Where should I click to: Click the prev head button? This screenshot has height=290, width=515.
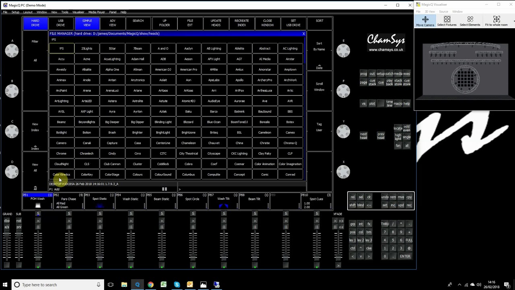tap(381, 136)
